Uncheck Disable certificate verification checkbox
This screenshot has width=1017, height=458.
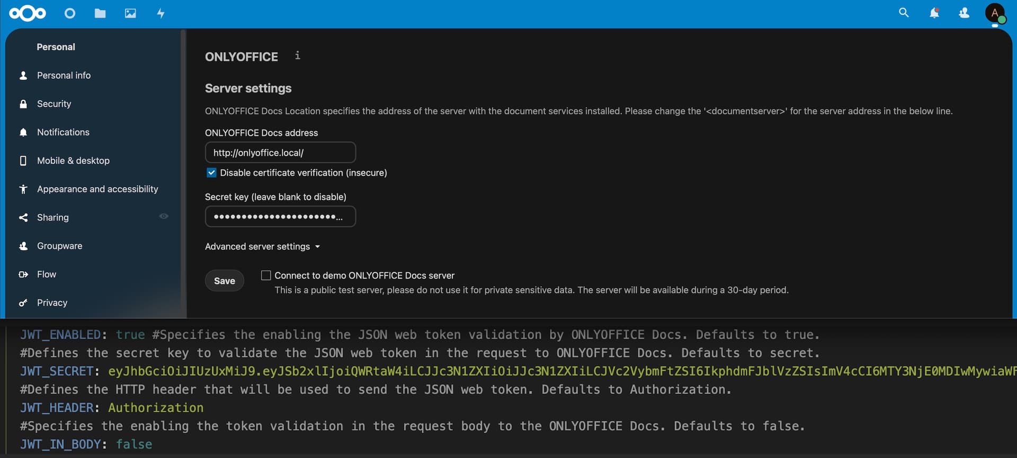point(211,173)
